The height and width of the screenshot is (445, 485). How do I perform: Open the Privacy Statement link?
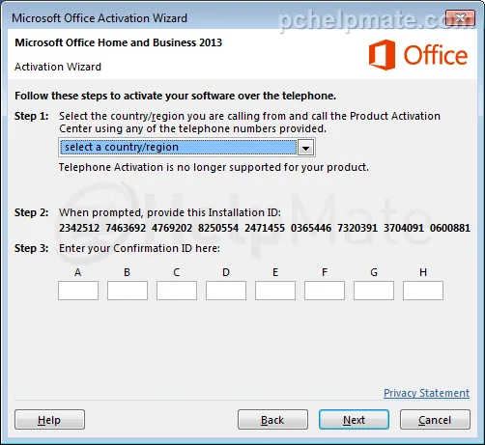click(x=426, y=393)
